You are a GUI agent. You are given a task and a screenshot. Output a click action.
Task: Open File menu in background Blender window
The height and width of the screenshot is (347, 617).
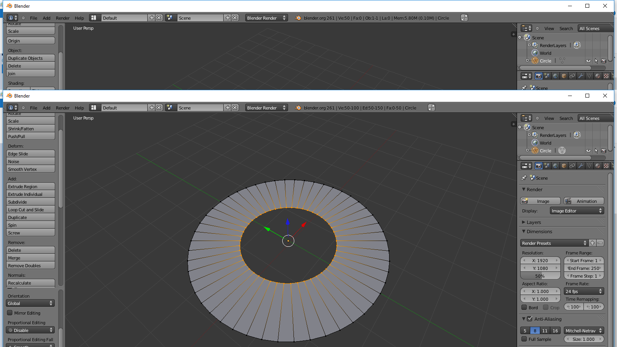point(34,18)
